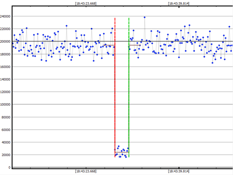Click the 240000 y-axis label
This screenshot has width=233, height=175.
(x=6, y=16)
